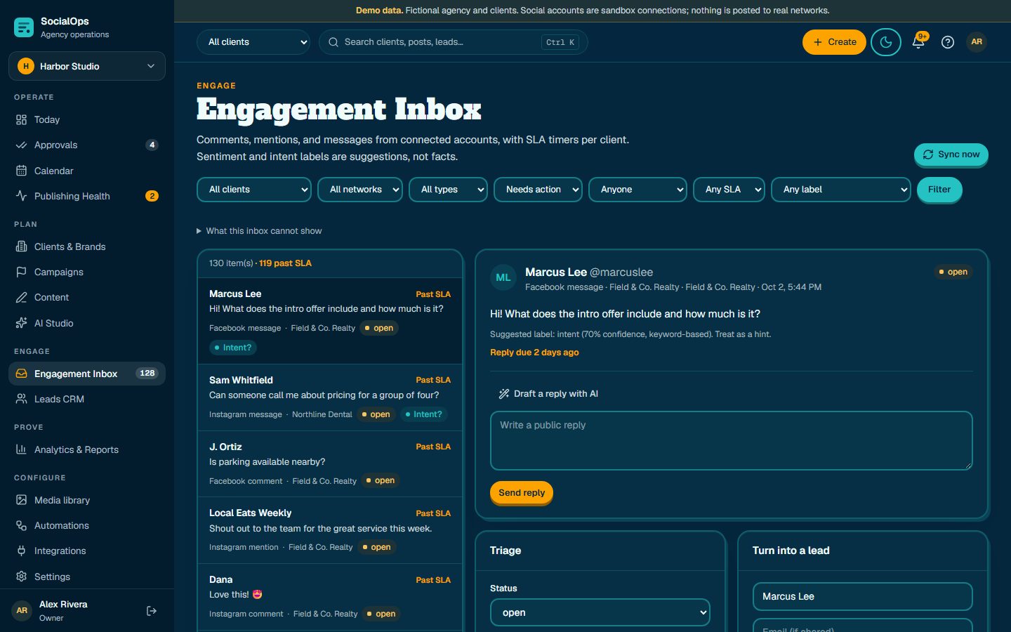
Task: Open the Triage status dropdown set to open
Action: (x=600, y=612)
